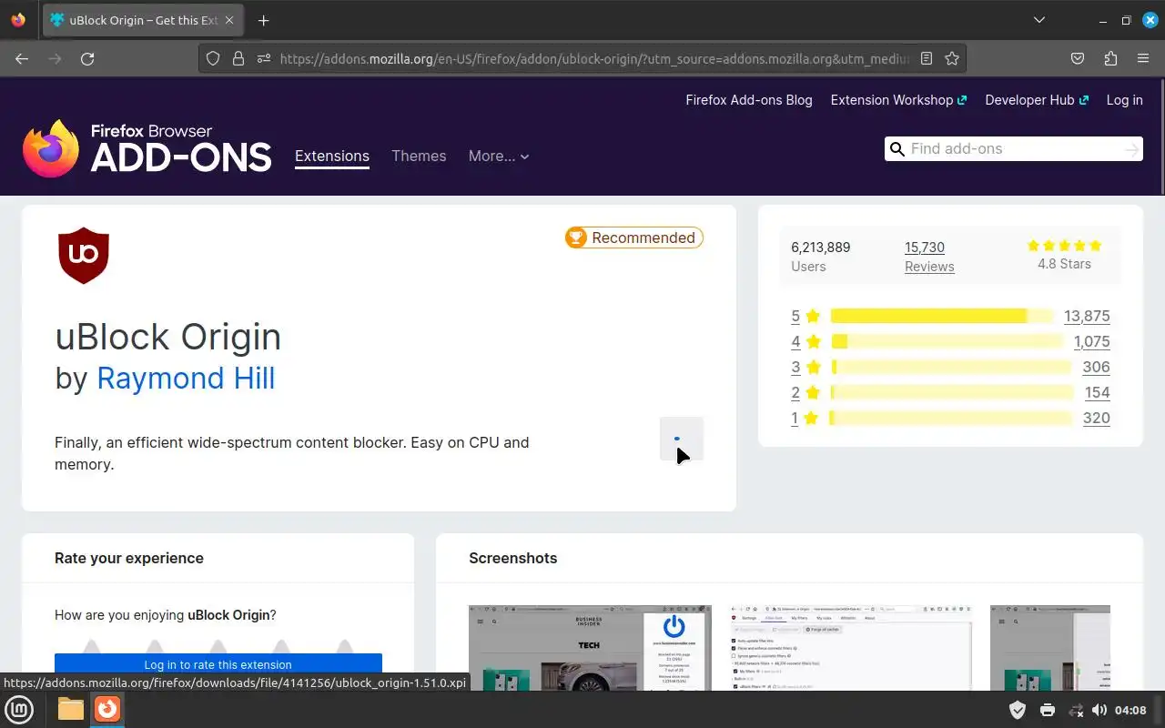Click the 154 review count
The height and width of the screenshot is (728, 1165).
click(1098, 392)
